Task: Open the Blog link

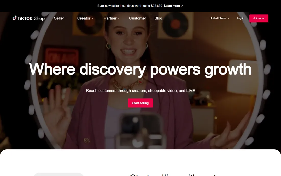Action: coord(158,18)
